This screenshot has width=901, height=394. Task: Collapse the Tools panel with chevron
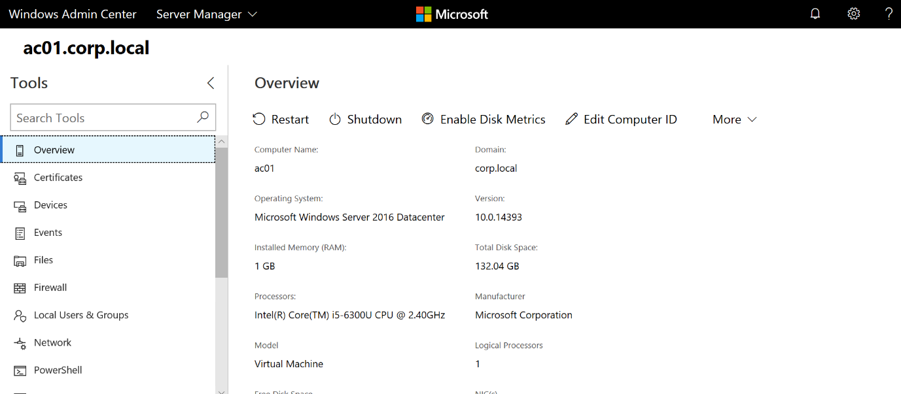(211, 83)
